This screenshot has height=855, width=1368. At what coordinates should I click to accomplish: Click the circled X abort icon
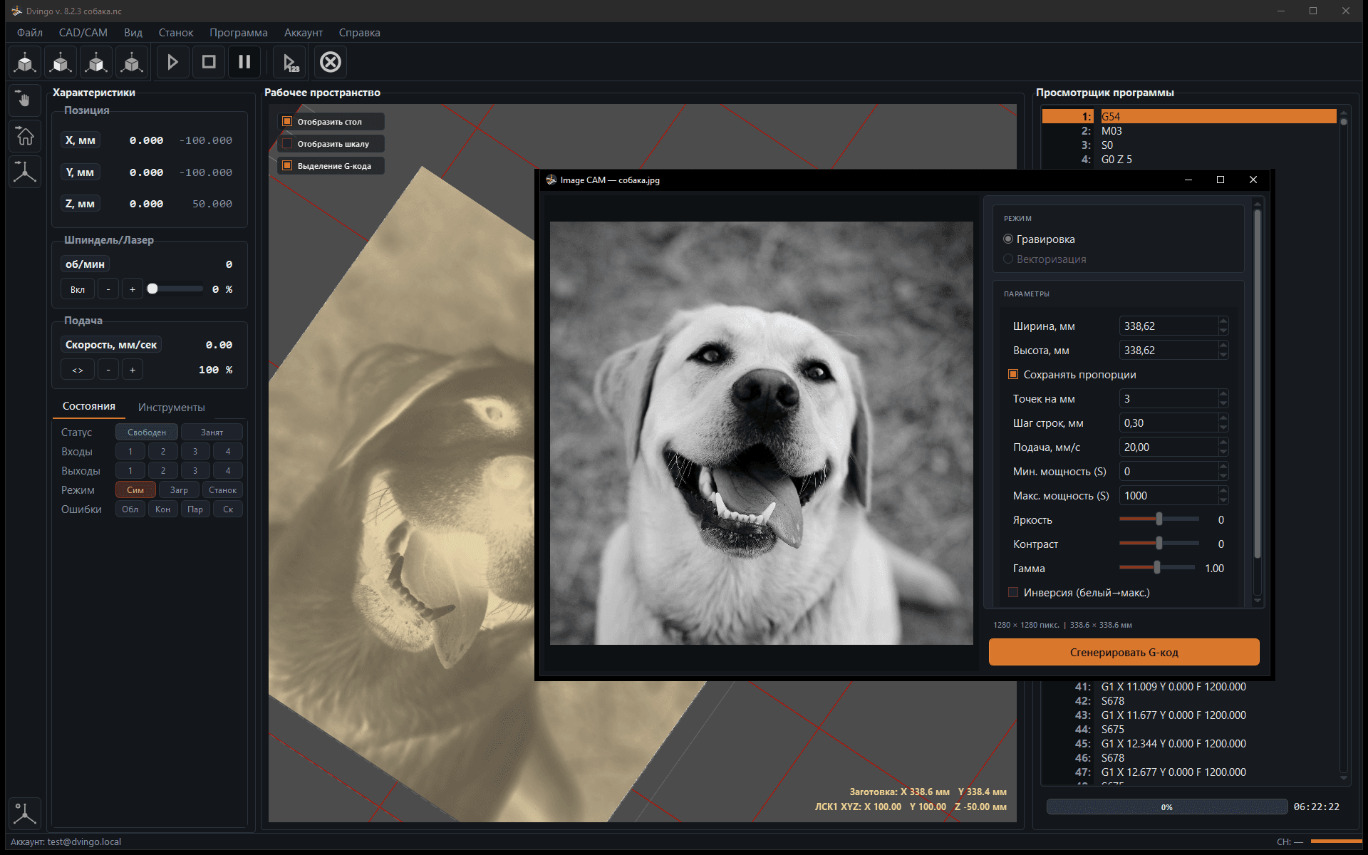pyautogui.click(x=331, y=62)
